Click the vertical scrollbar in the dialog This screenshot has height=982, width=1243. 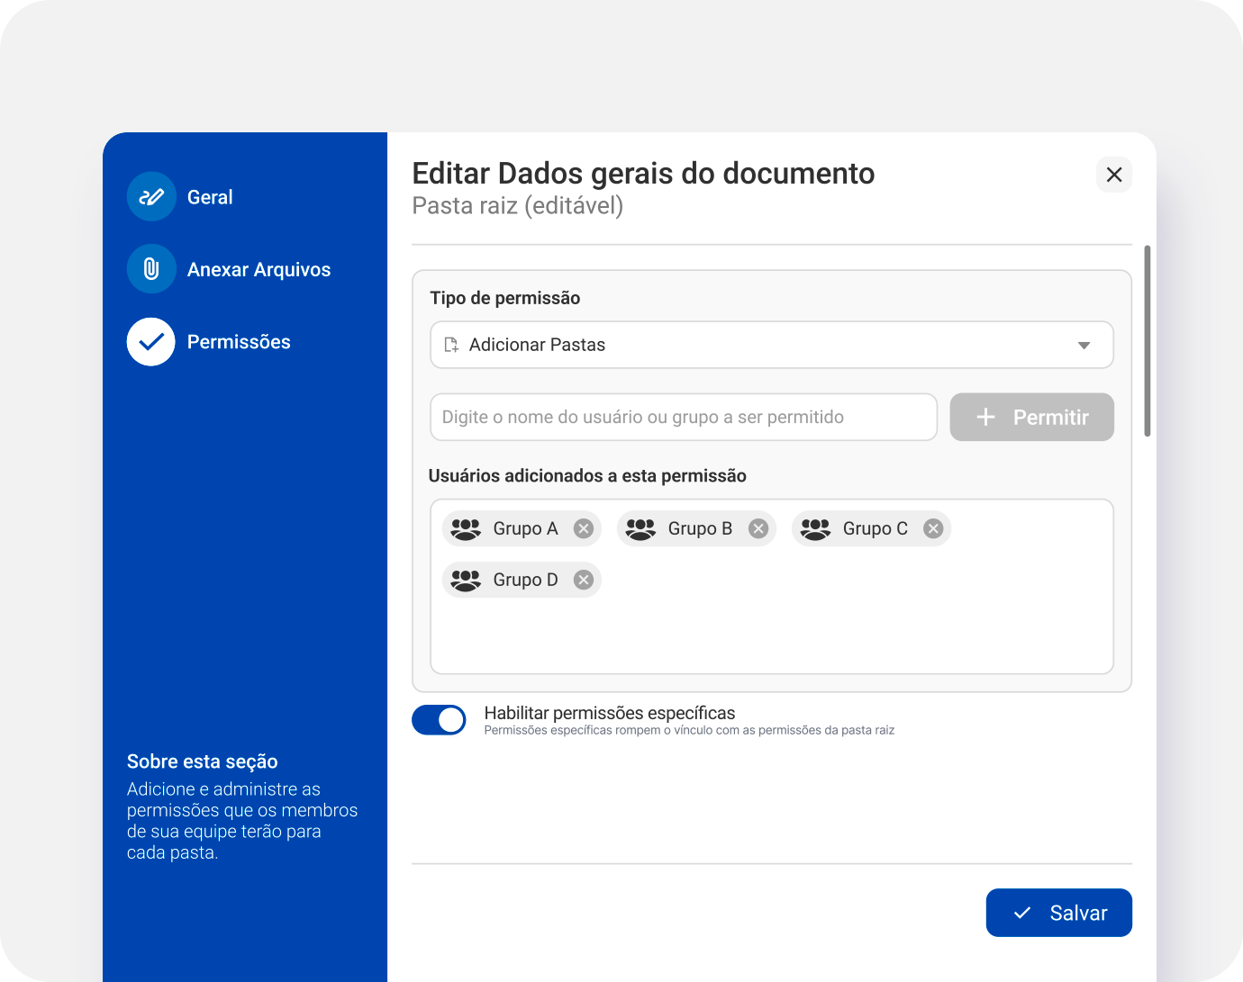(1147, 342)
